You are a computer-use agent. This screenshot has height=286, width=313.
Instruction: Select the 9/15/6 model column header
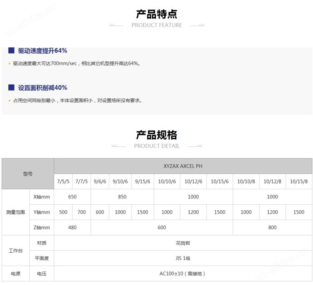coord(143,181)
